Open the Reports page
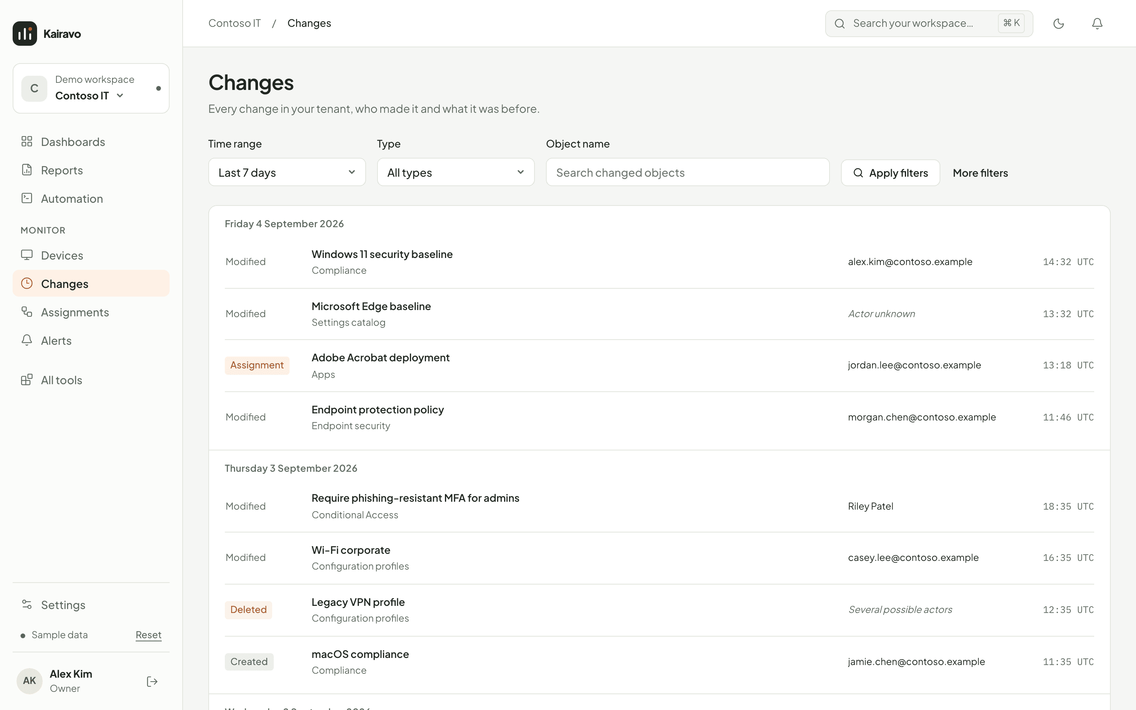 click(x=91, y=170)
